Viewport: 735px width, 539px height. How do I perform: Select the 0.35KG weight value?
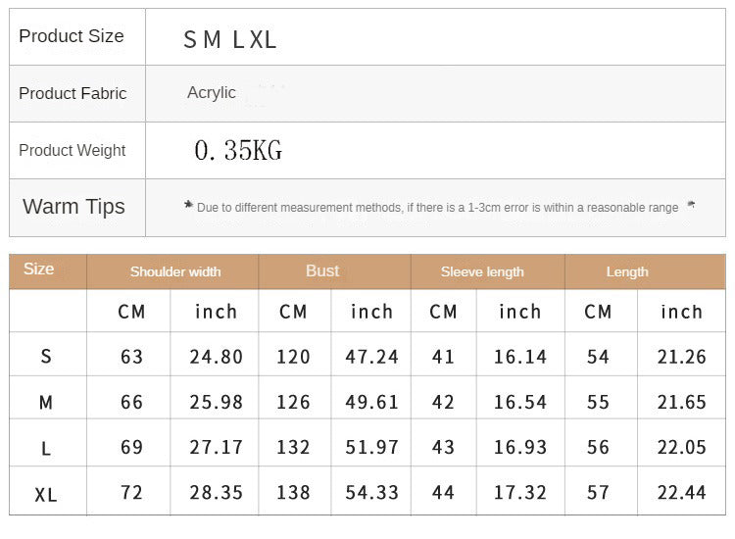click(x=238, y=150)
